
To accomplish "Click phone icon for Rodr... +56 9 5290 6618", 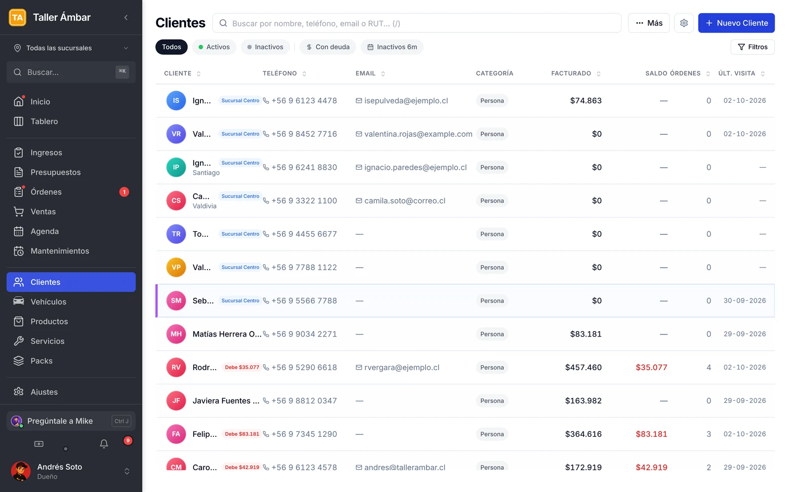I will [x=266, y=368].
